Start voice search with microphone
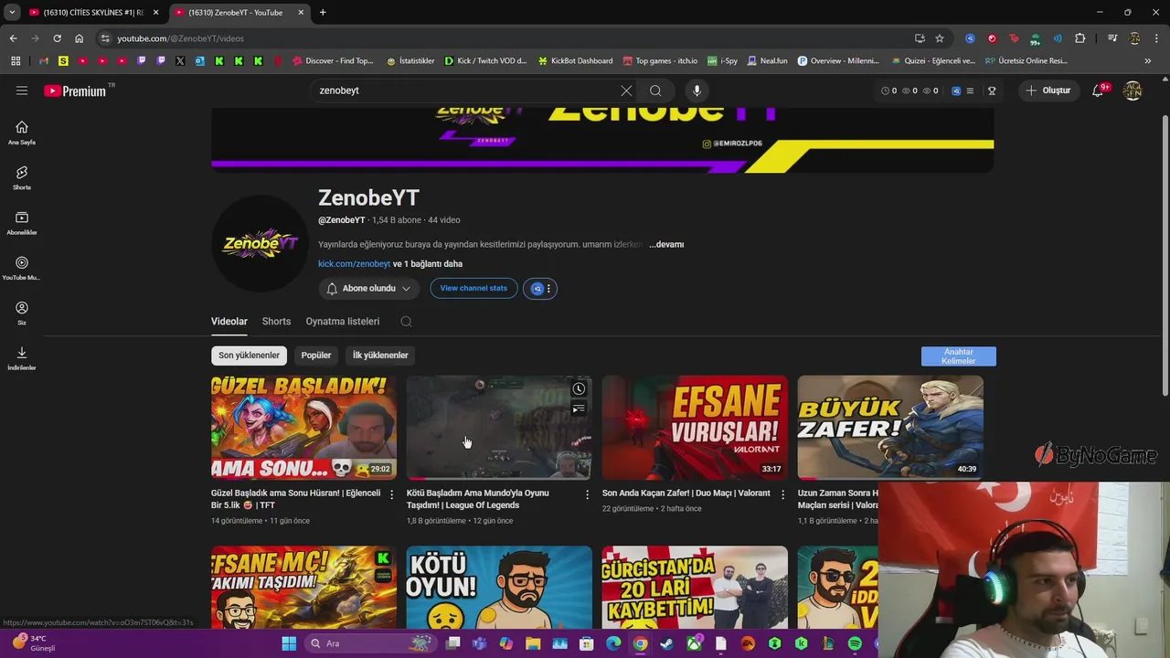 697,90
